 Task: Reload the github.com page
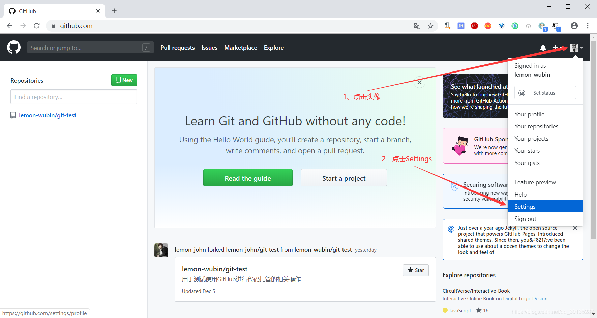pyautogui.click(x=37, y=26)
